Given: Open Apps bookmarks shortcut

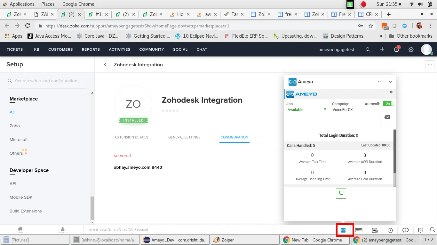Looking at the screenshot, I should [13, 36].
